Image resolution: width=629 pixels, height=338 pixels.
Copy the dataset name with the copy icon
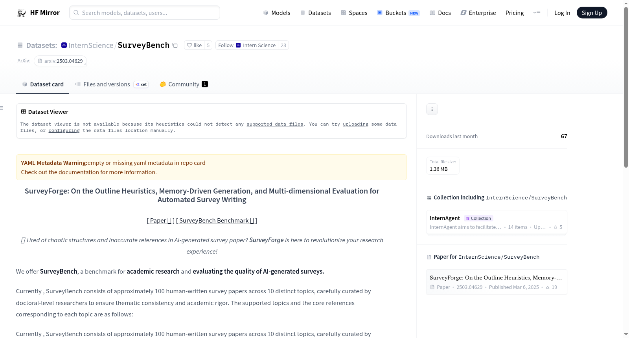(x=175, y=46)
